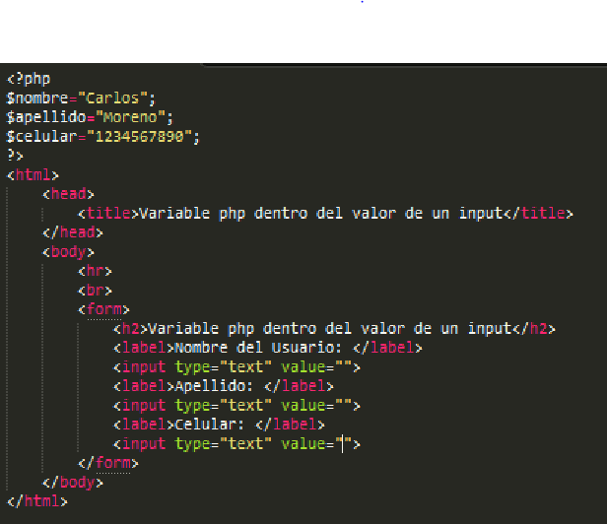Click the opening <body> tag

pyautogui.click(x=68, y=252)
